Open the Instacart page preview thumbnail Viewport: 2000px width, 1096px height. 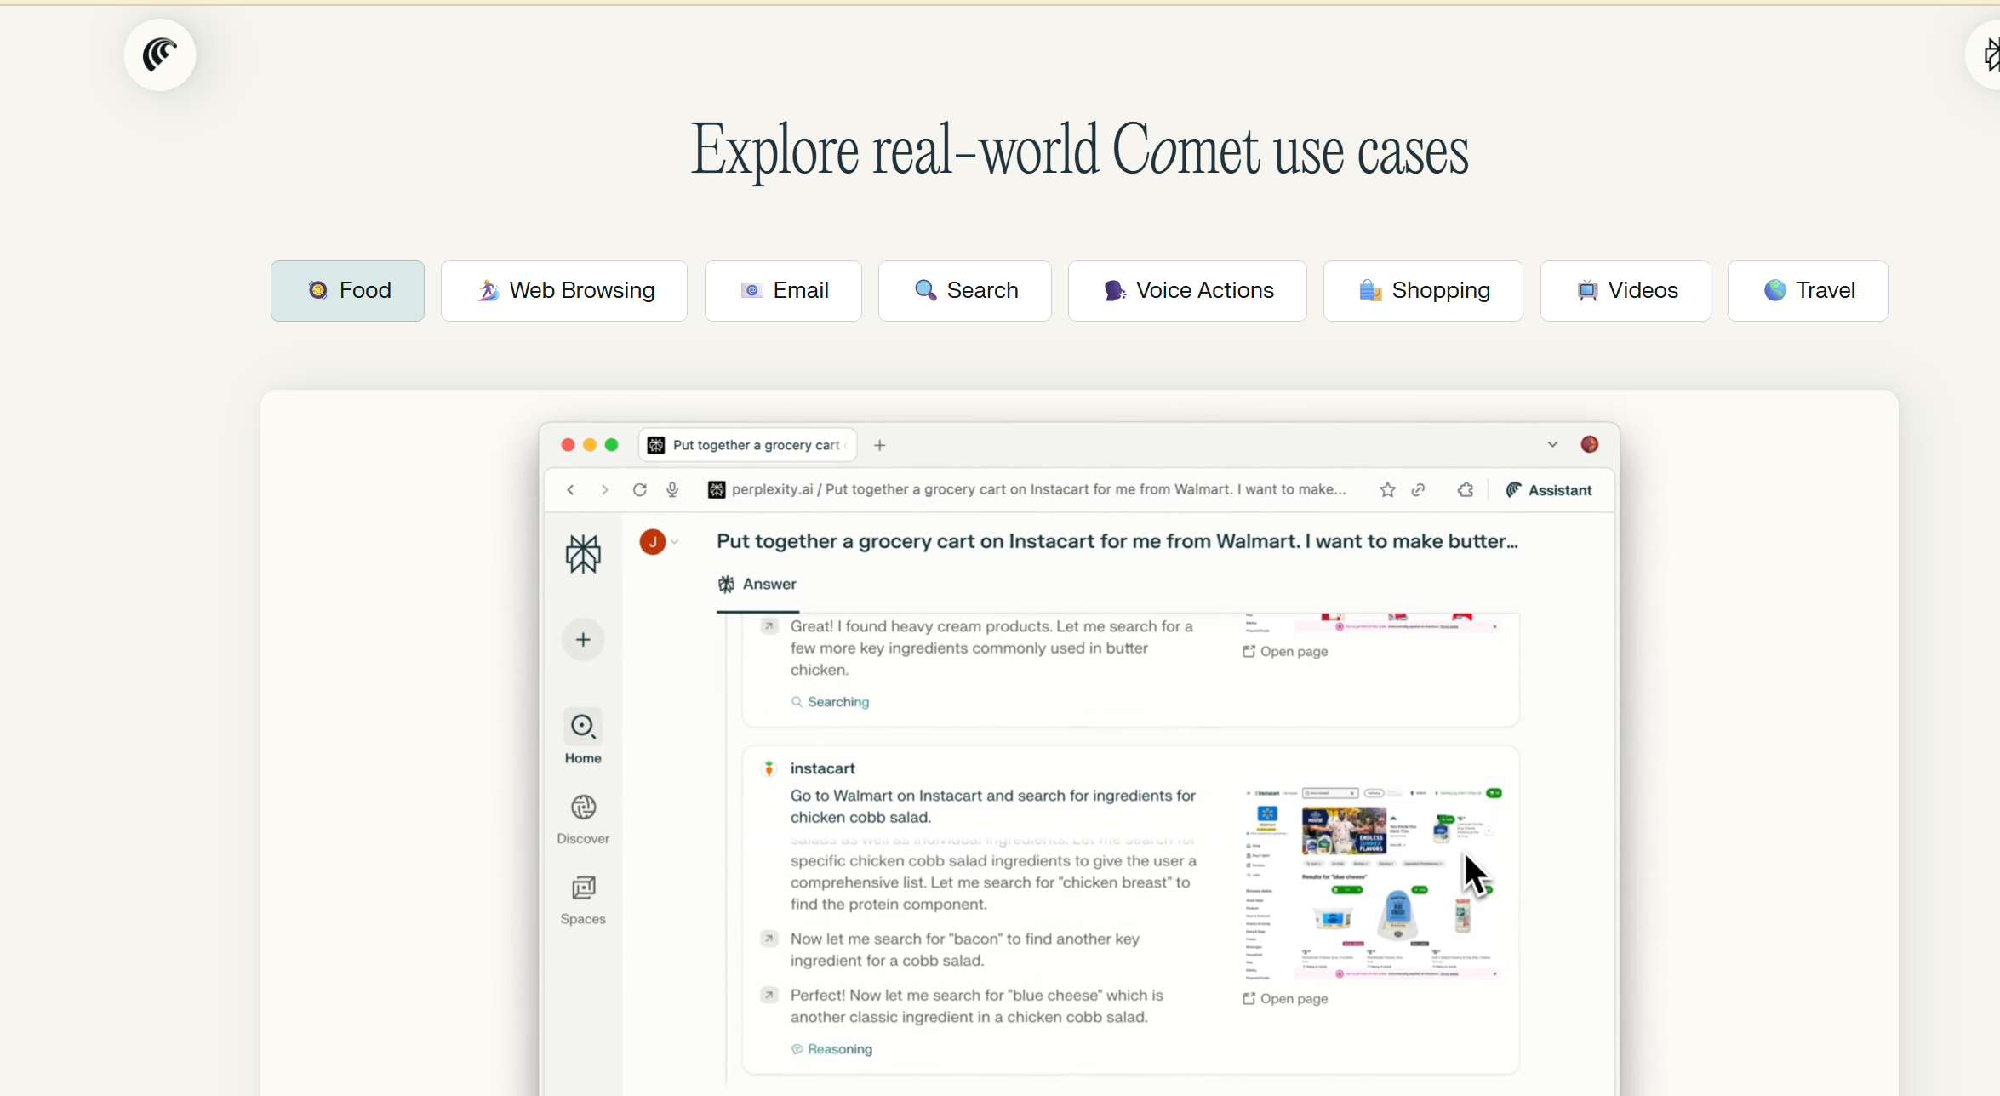(x=1374, y=883)
